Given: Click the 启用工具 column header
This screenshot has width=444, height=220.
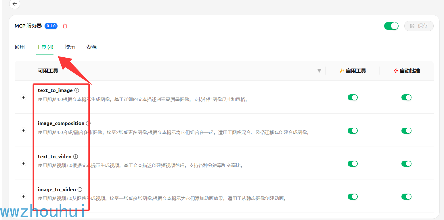Looking at the screenshot, I should point(353,71).
